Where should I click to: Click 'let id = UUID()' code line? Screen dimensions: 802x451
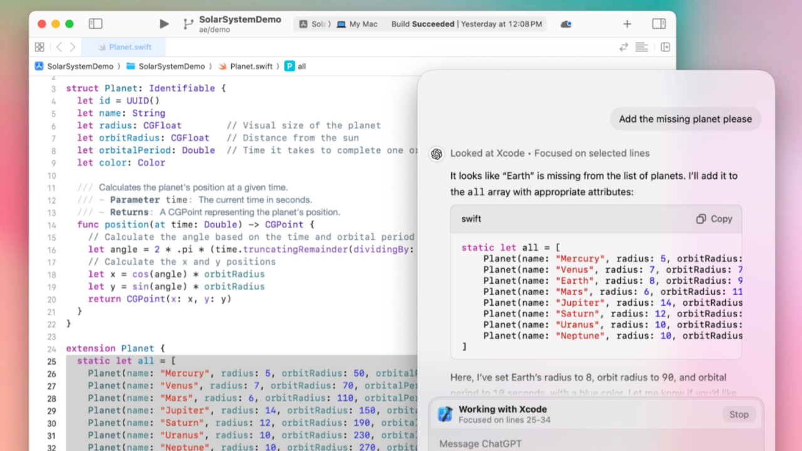click(x=118, y=101)
